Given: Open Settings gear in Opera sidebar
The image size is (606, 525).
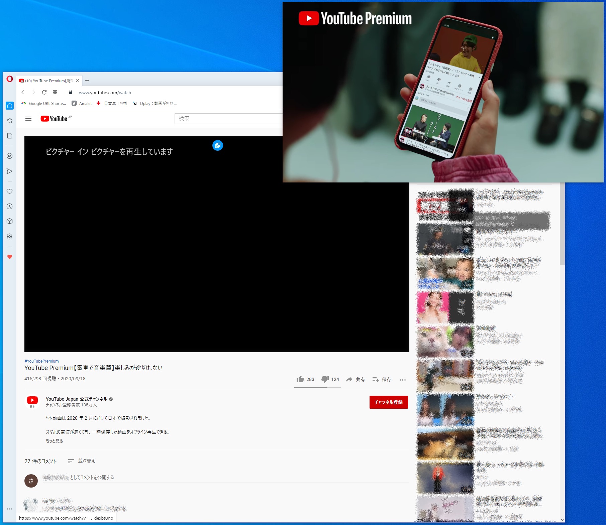Looking at the screenshot, I should [10, 236].
